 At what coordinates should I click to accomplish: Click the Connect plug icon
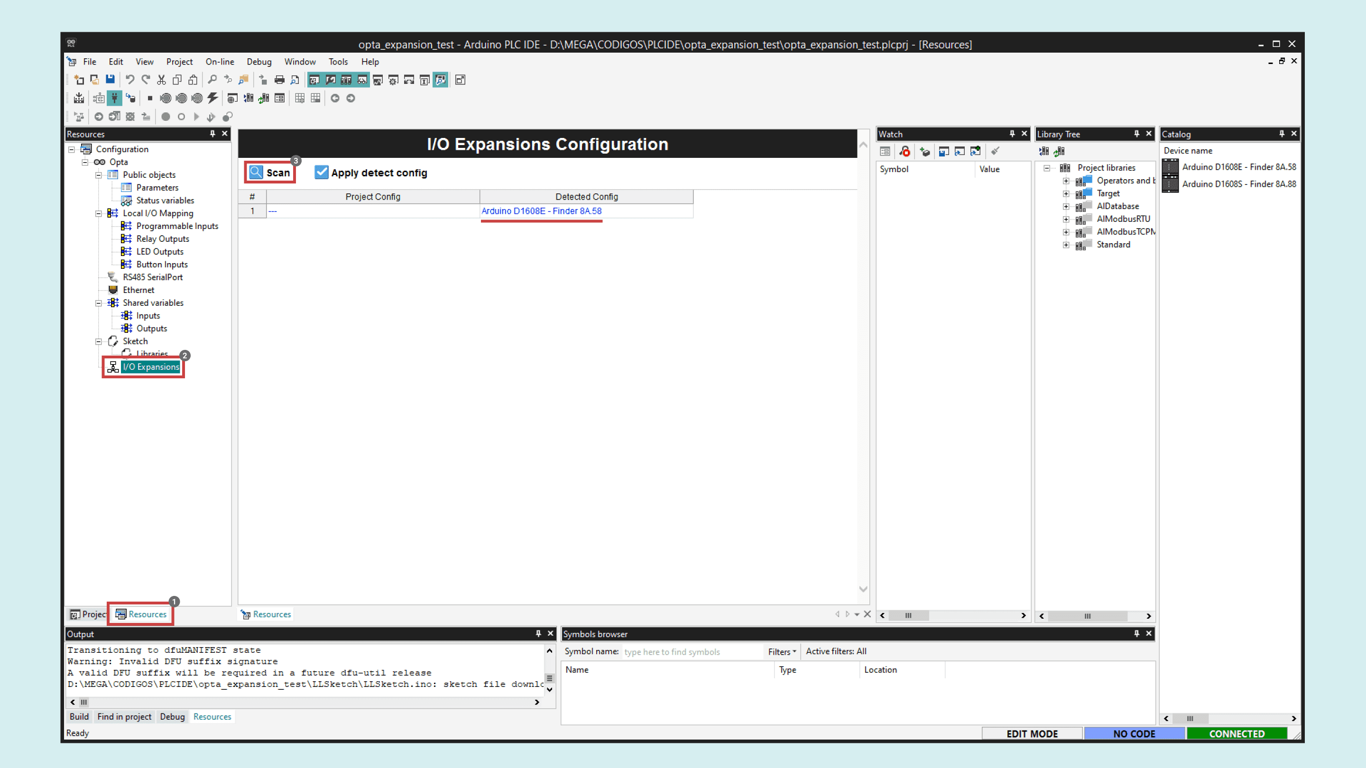coord(114,98)
